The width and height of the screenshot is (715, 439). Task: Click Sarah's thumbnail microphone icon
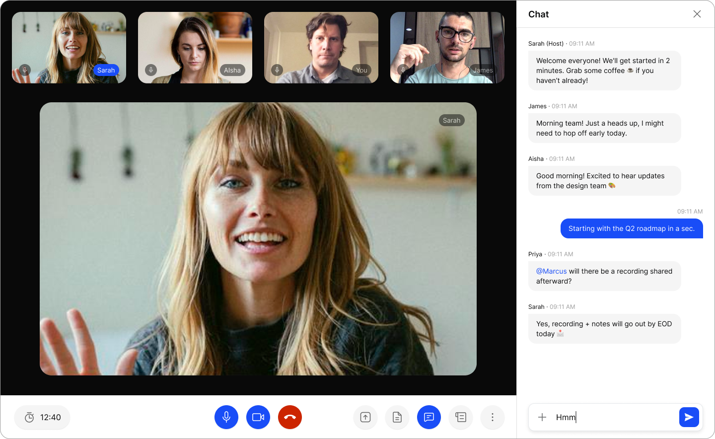pyautogui.click(x=25, y=70)
